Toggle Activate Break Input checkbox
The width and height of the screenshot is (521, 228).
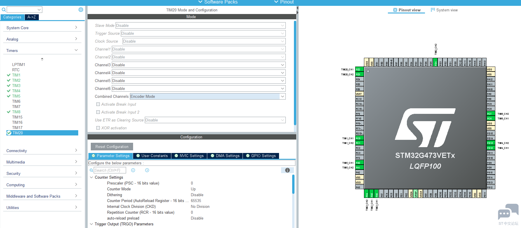(98, 104)
